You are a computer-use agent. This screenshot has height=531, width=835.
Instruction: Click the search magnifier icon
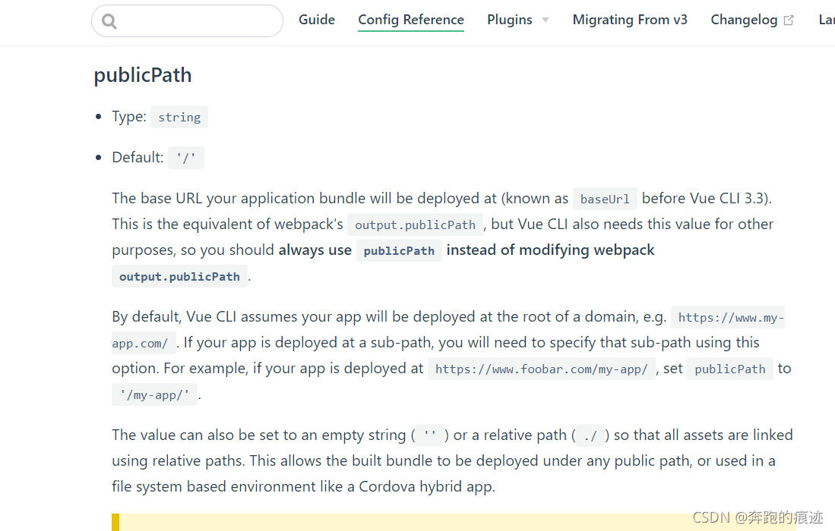pos(109,21)
